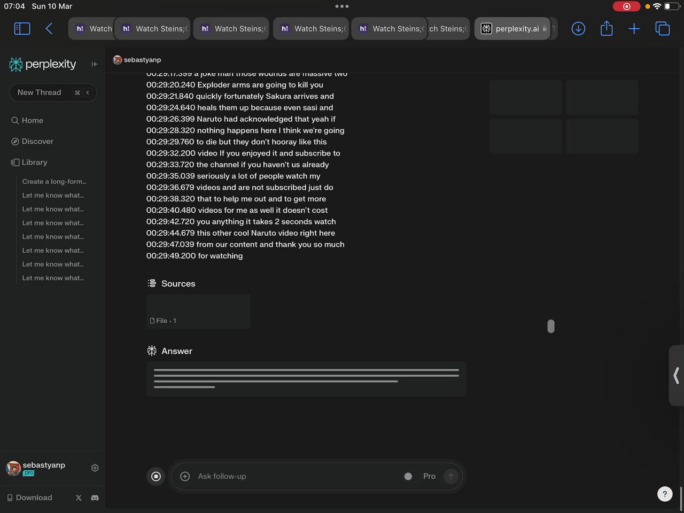This screenshot has width=684, height=513.
Task: Tap the screen recording indicator
Action: 626,6
